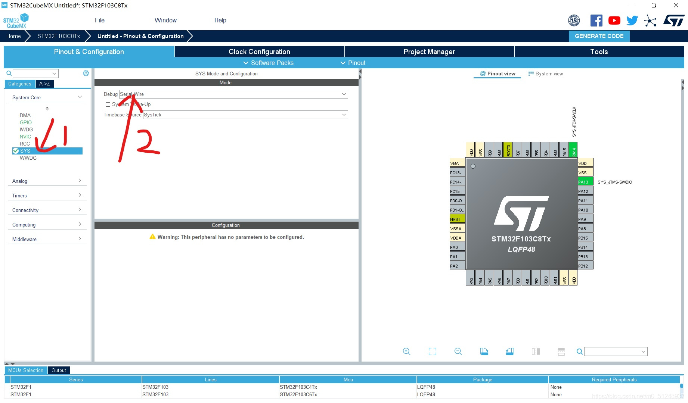Go to Home in the breadcrumb
Screen dimensions: 688x403
(x=13, y=36)
